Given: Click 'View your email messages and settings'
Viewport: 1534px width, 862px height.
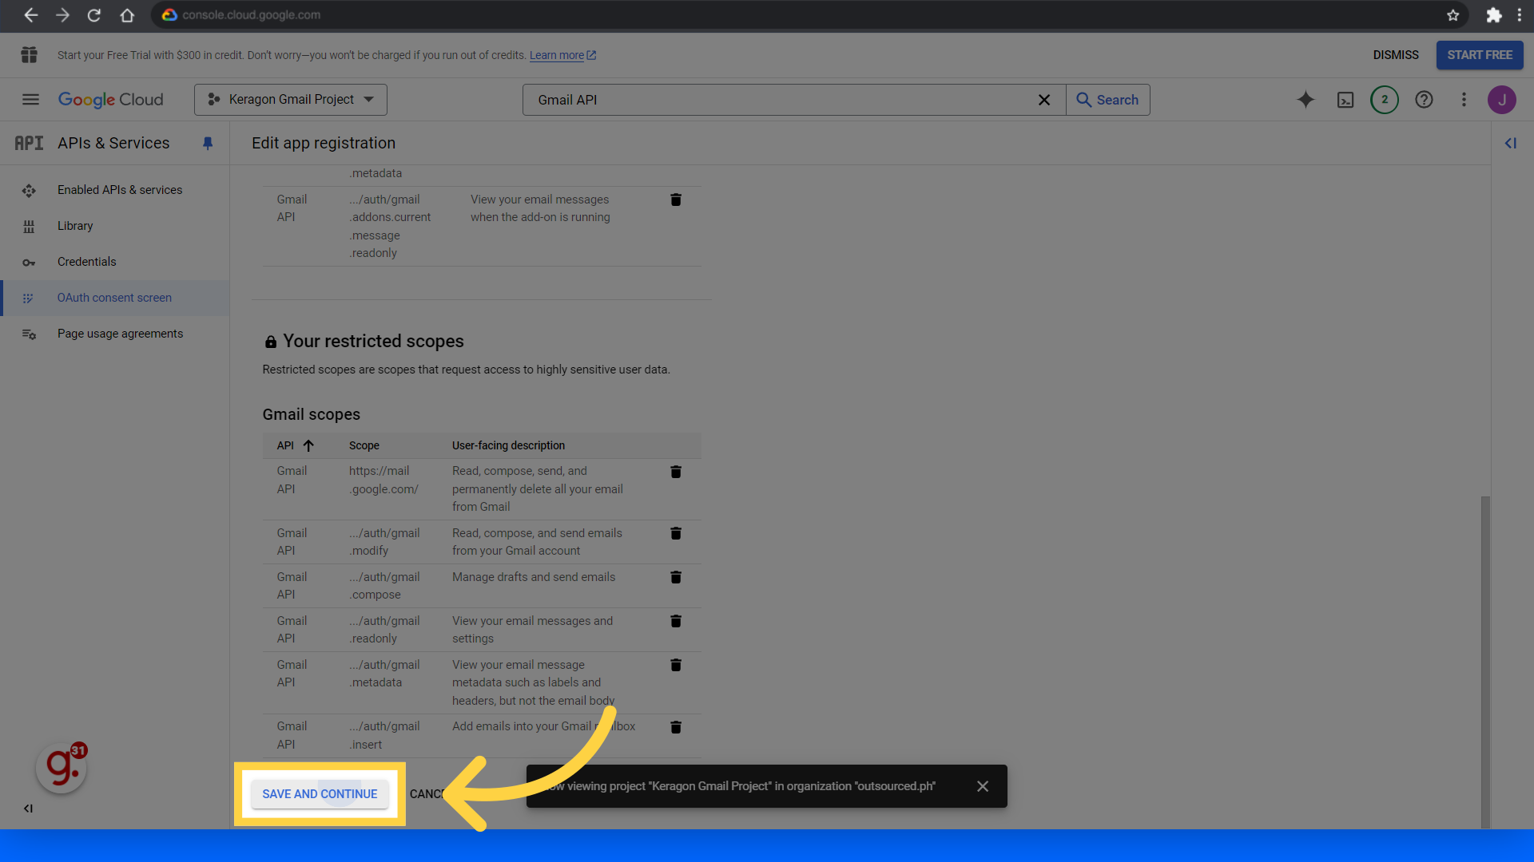Looking at the screenshot, I should tap(532, 630).
